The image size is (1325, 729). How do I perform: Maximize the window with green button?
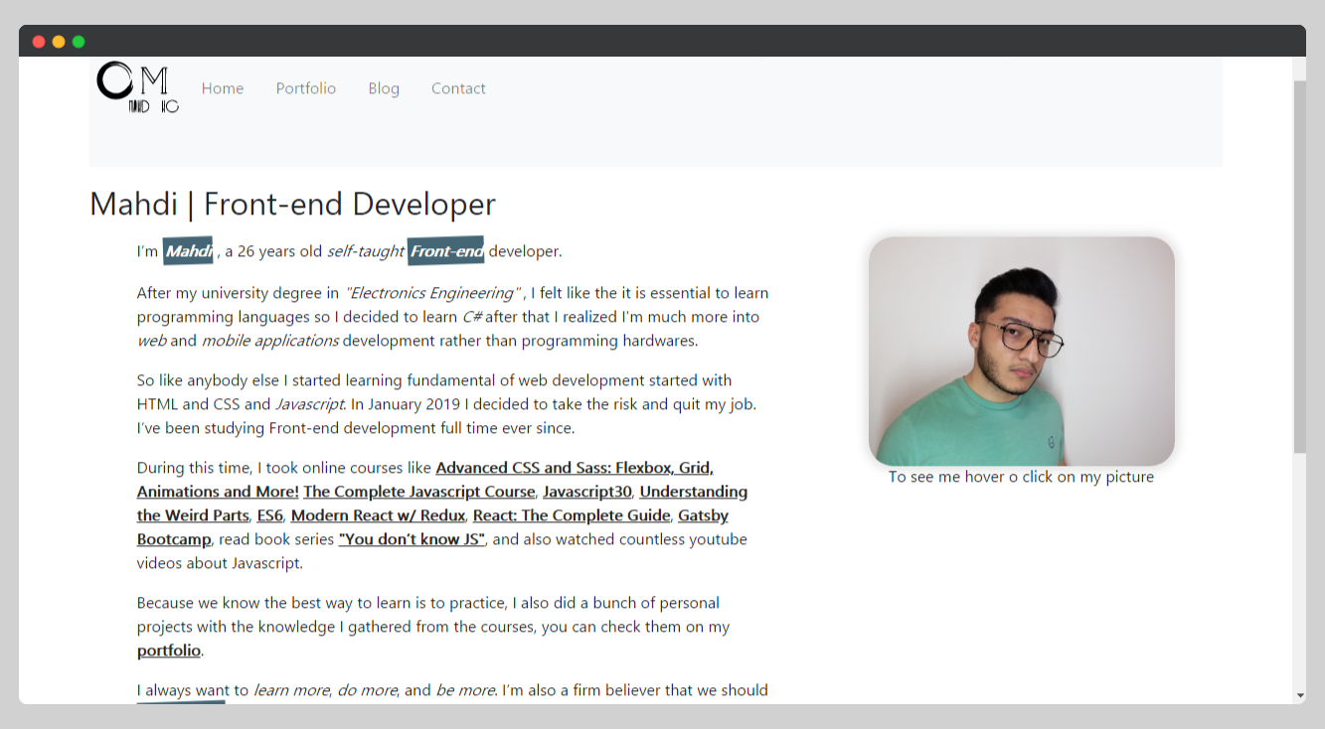[79, 42]
